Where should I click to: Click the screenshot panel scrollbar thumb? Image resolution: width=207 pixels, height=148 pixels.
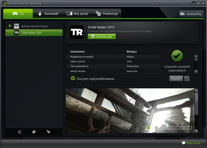click(196, 104)
